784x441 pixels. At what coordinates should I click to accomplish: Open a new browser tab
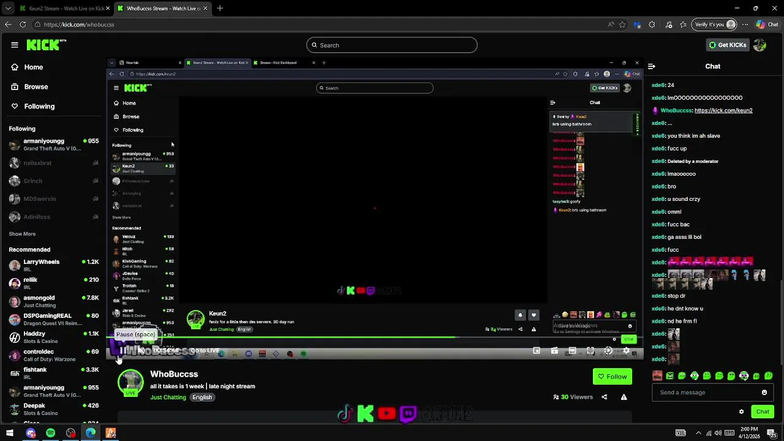click(220, 8)
